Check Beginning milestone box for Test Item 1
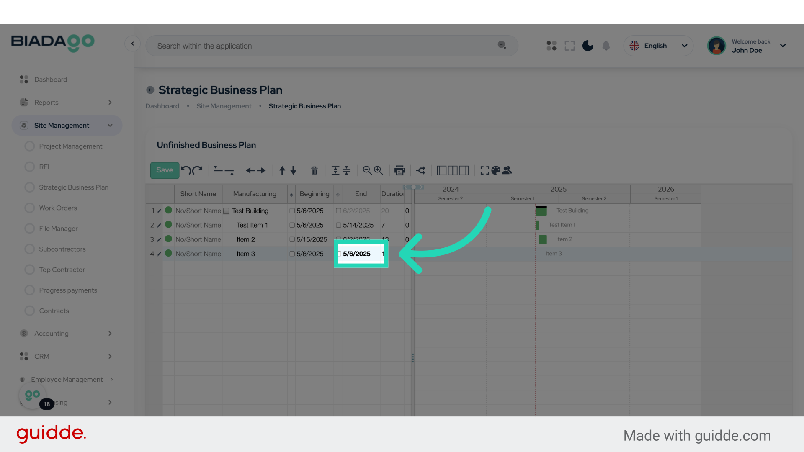804x452 pixels. click(292, 225)
